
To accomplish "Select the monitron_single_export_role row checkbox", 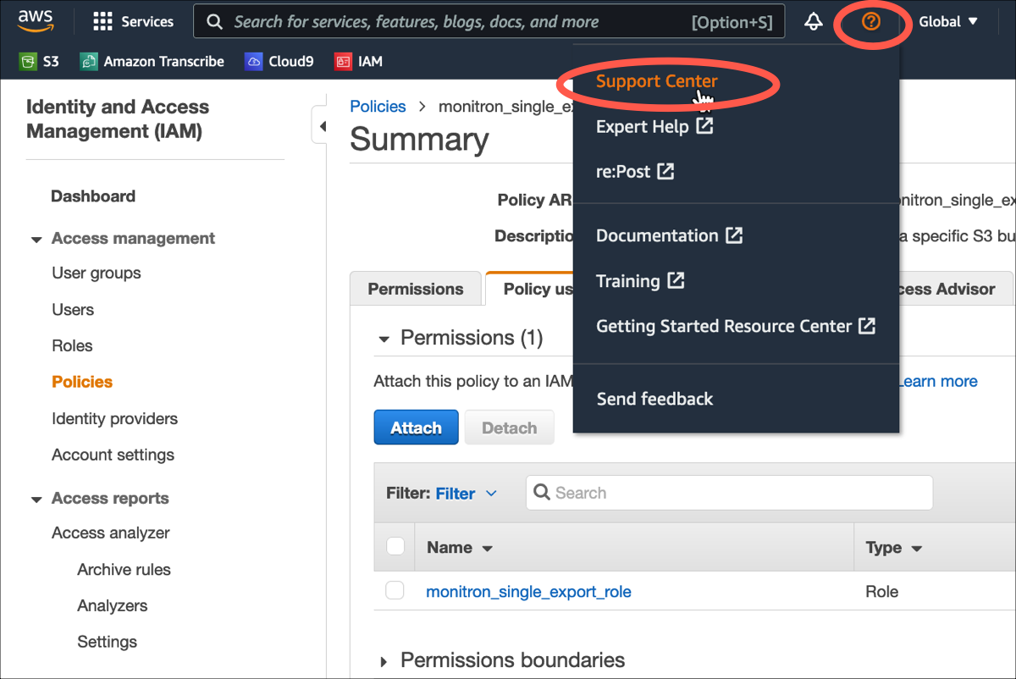I will pyautogui.click(x=395, y=590).
